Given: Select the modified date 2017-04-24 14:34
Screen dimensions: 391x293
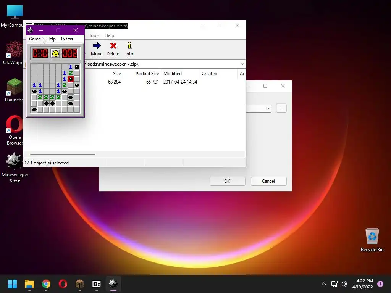Looking at the screenshot, I should pos(180,82).
